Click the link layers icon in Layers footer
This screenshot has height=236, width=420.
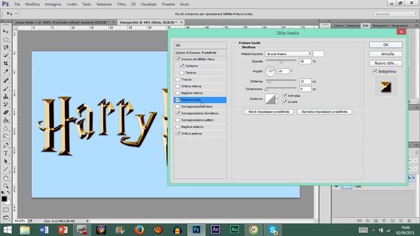(359, 221)
